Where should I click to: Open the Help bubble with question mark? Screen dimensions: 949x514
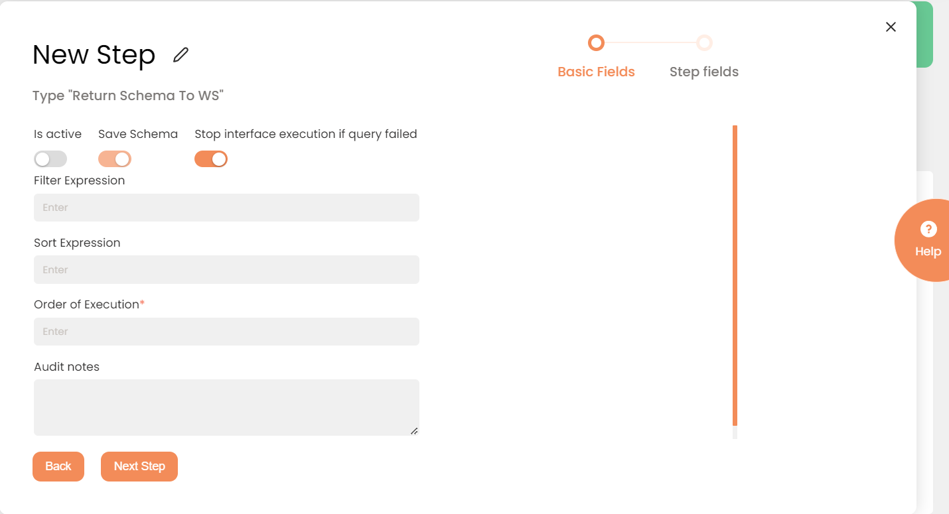(927, 239)
